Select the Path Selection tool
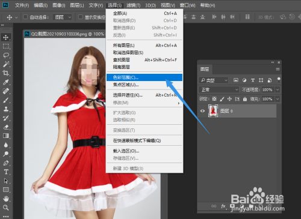Screen dimensions: 301x219 [x=6, y=181]
